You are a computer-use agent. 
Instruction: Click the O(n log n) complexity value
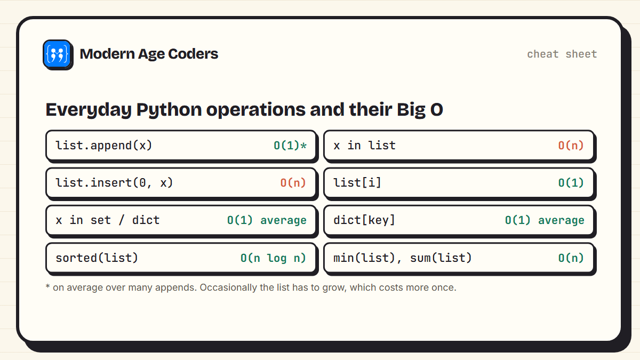(273, 258)
